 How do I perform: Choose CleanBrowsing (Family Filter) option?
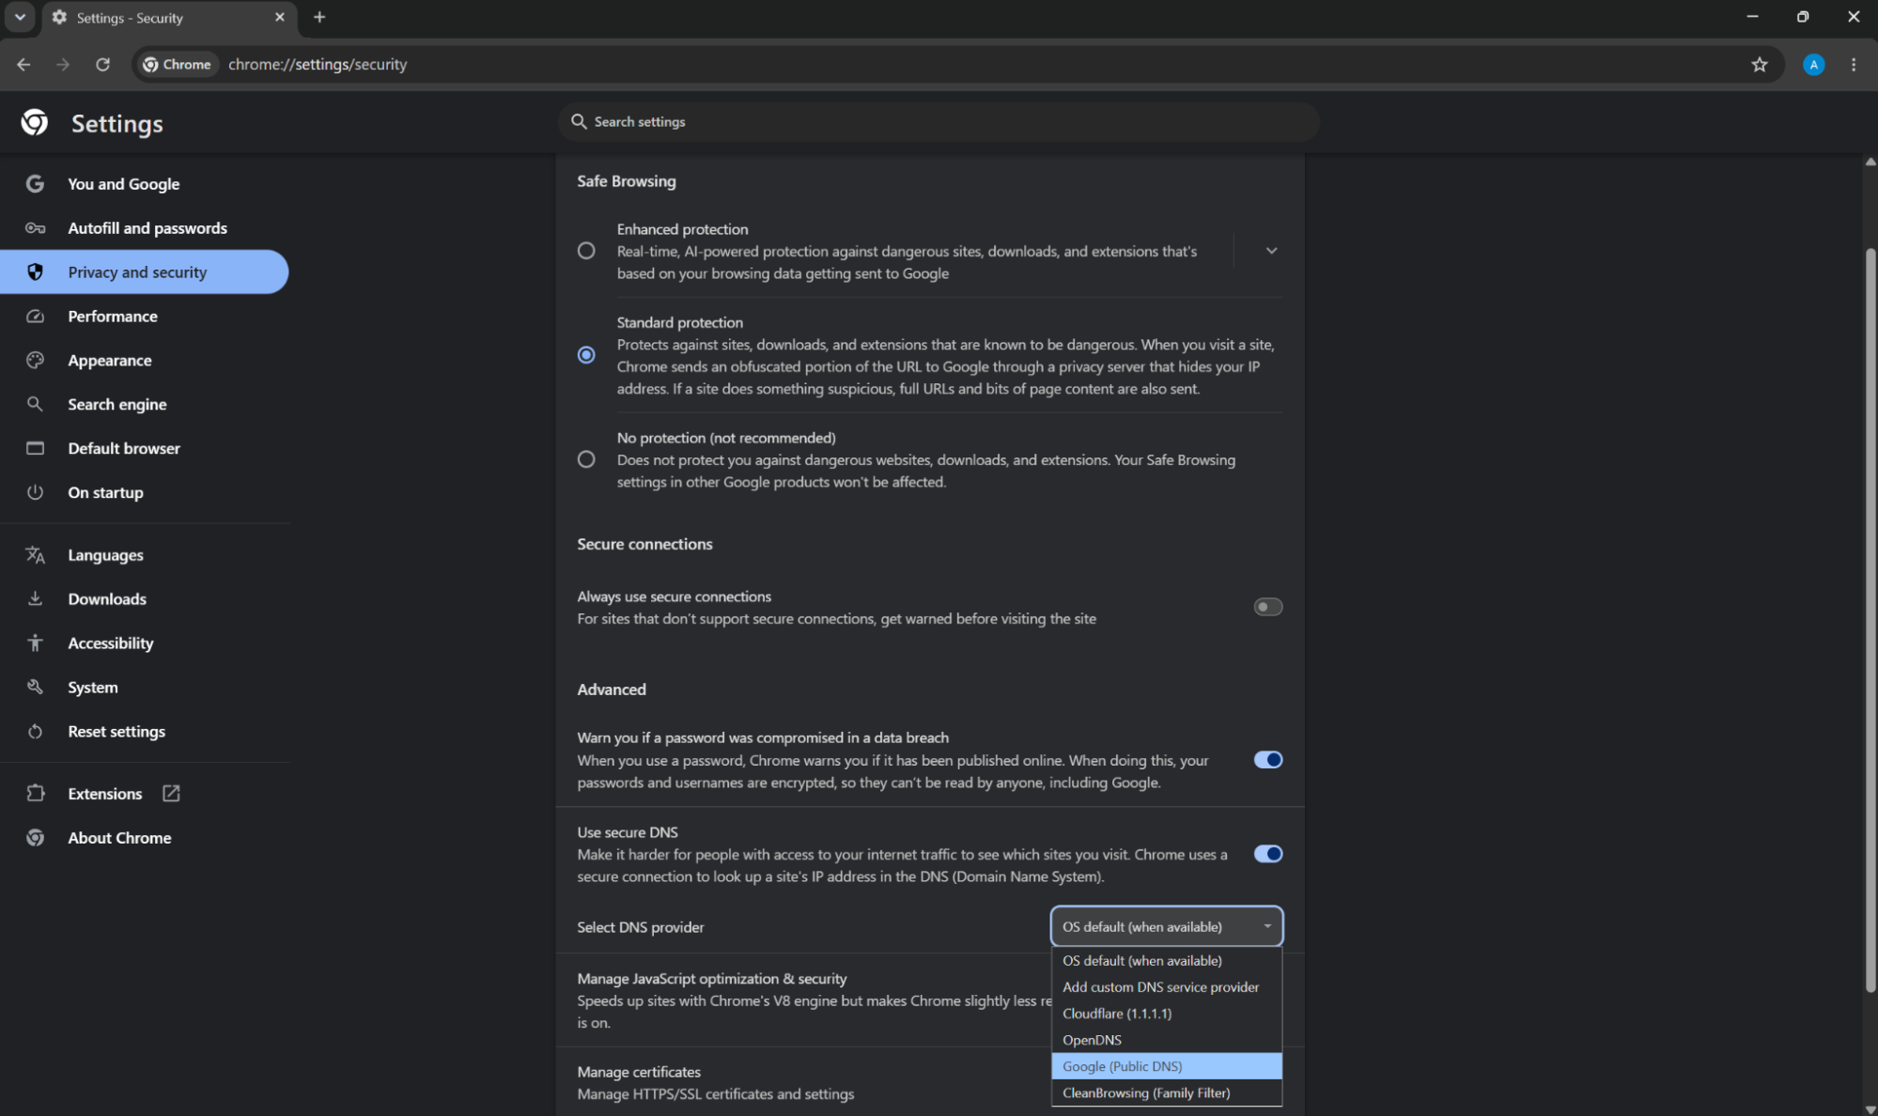pos(1166,1093)
